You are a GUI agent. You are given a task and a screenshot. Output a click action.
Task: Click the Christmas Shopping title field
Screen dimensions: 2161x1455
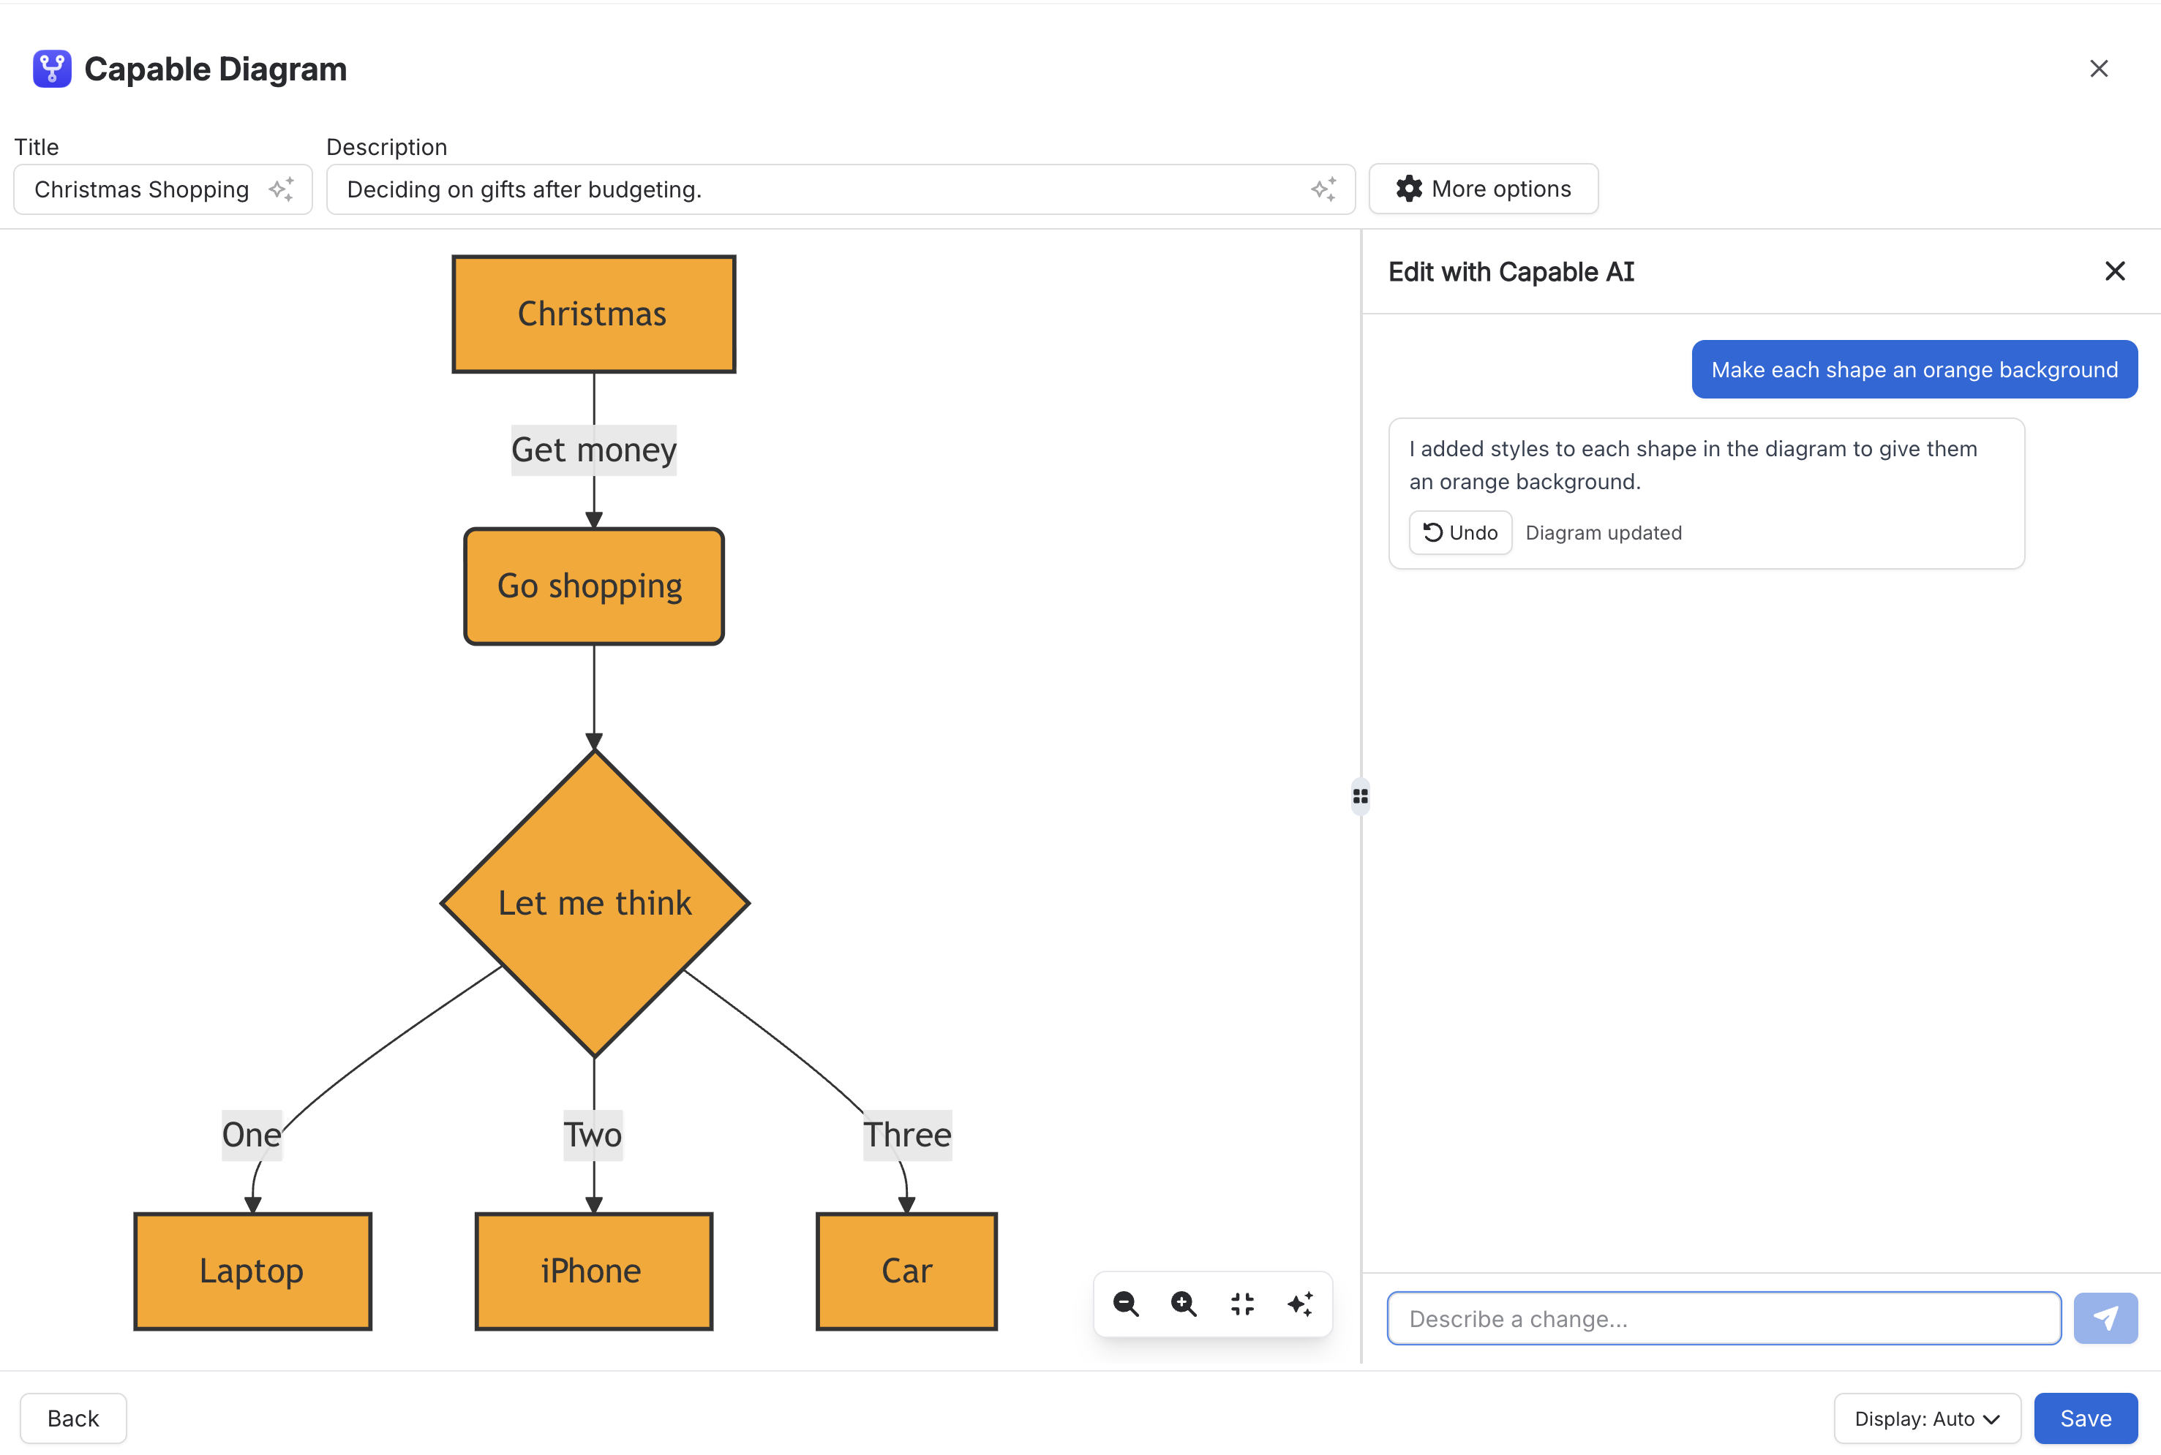click(162, 189)
